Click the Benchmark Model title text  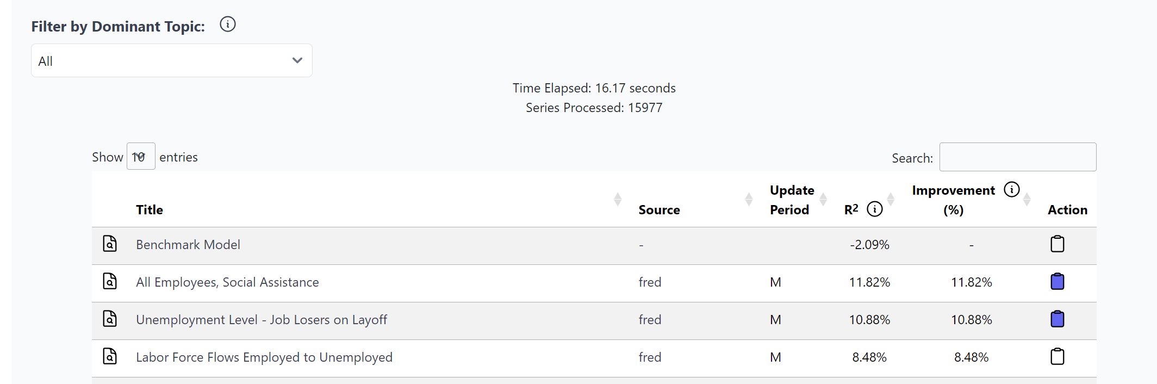click(188, 245)
